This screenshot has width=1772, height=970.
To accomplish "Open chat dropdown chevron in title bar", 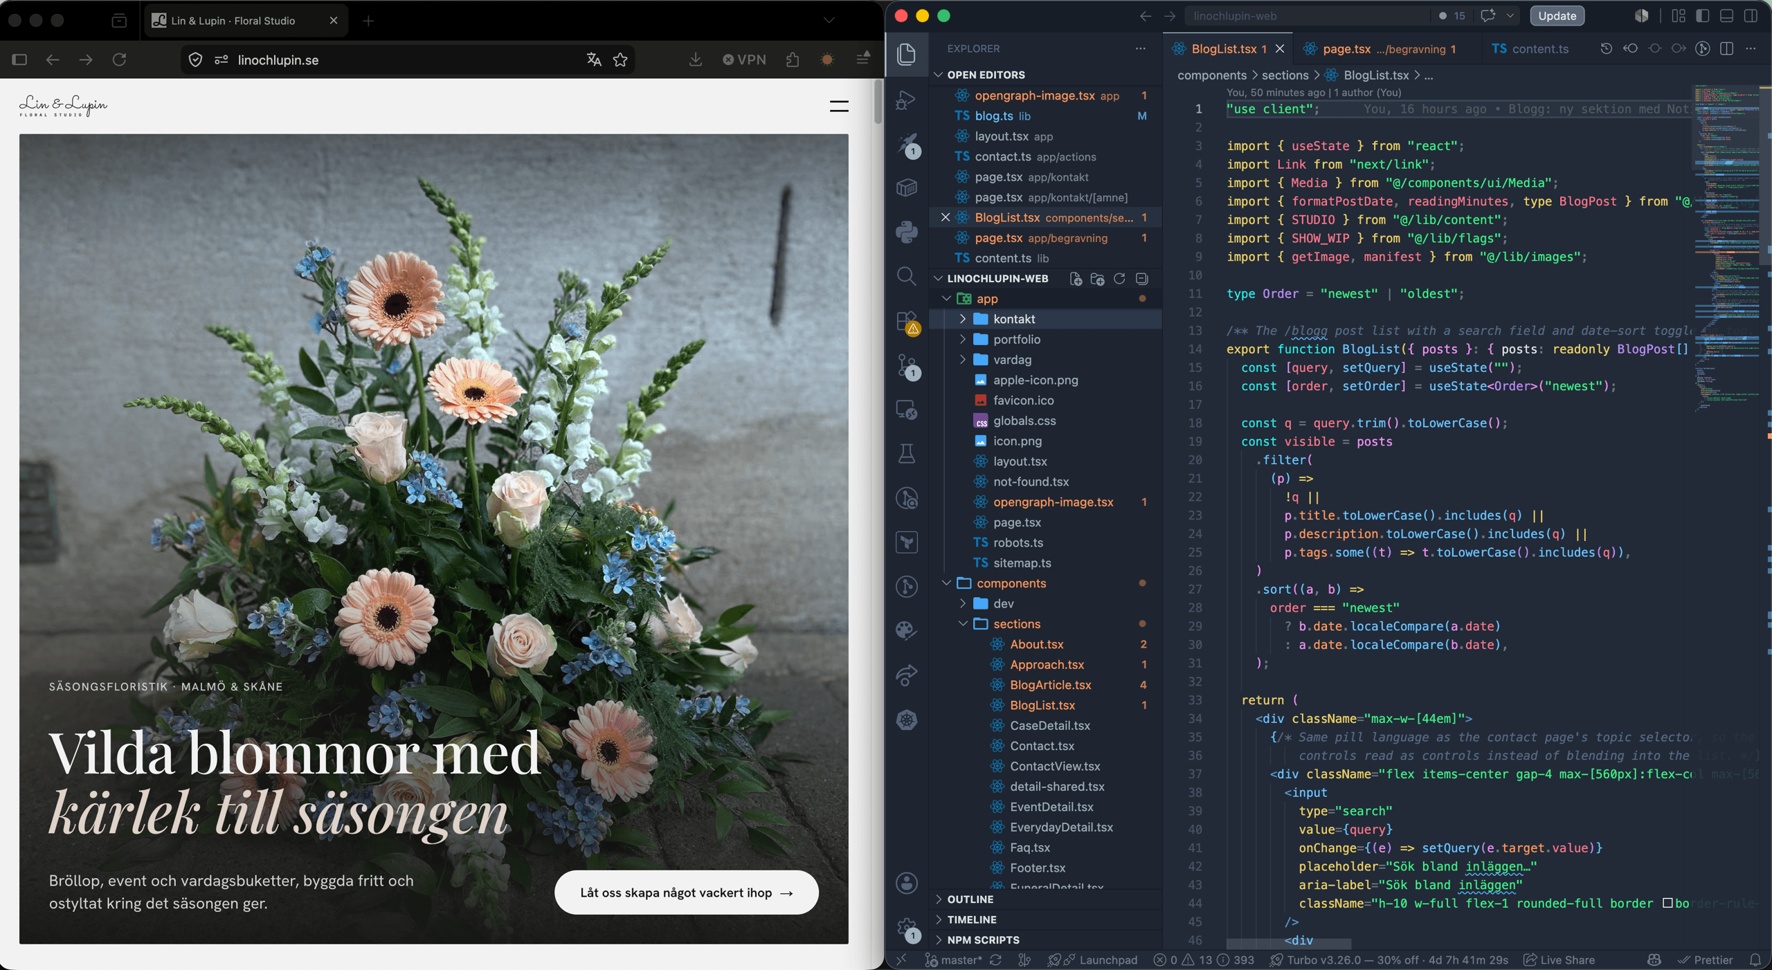I will (1510, 15).
